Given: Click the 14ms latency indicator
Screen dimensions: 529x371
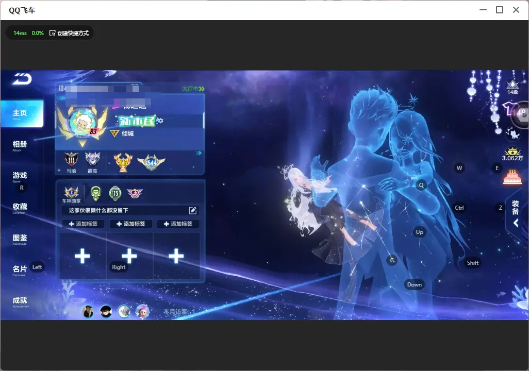Looking at the screenshot, I should tap(20, 33).
